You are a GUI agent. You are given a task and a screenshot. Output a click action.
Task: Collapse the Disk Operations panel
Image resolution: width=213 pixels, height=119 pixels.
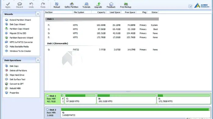tap(38, 60)
